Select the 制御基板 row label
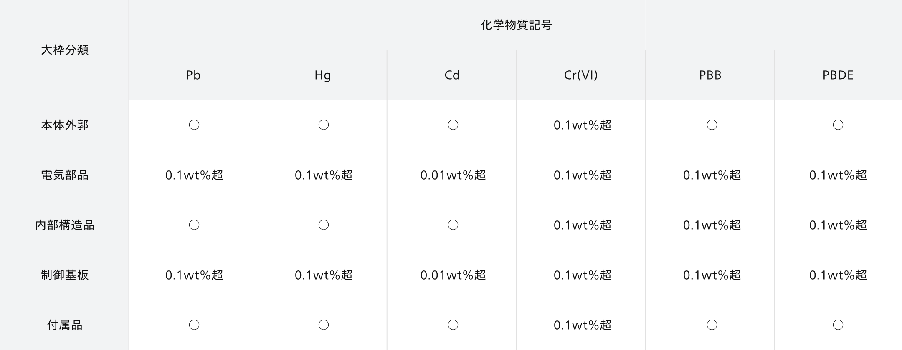Viewport: 902px width, 350px height. 64,275
